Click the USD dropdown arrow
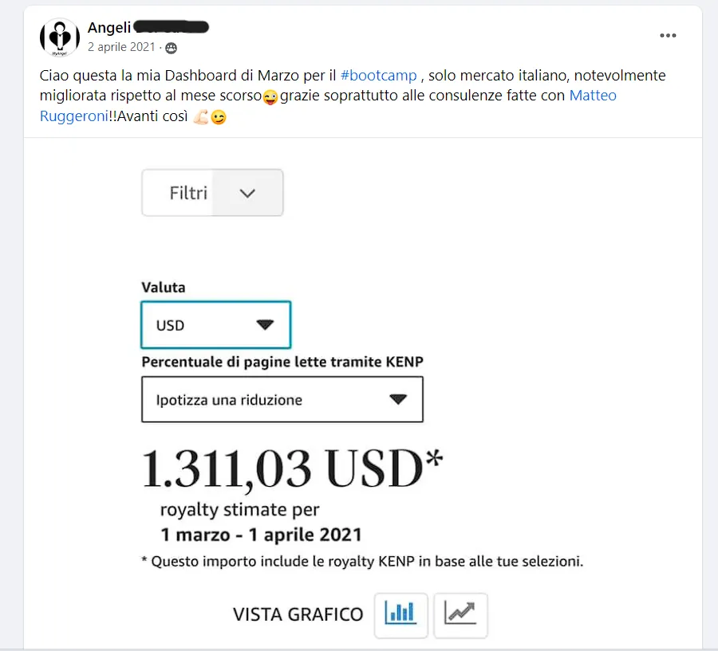 265,325
